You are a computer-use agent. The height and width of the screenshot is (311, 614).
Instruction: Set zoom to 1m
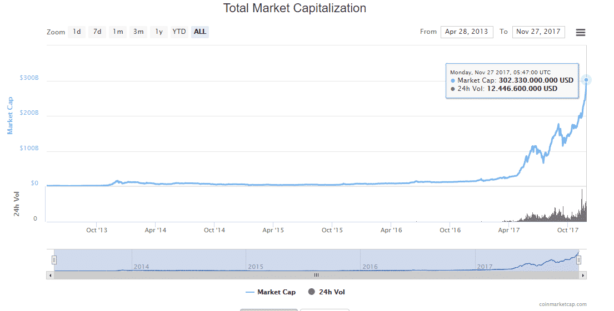coord(118,32)
